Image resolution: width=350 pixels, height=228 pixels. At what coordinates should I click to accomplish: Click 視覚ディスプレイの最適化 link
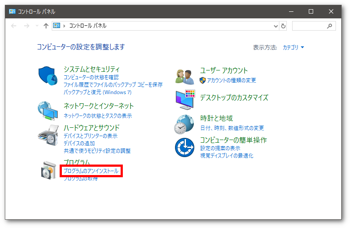(x=227, y=156)
